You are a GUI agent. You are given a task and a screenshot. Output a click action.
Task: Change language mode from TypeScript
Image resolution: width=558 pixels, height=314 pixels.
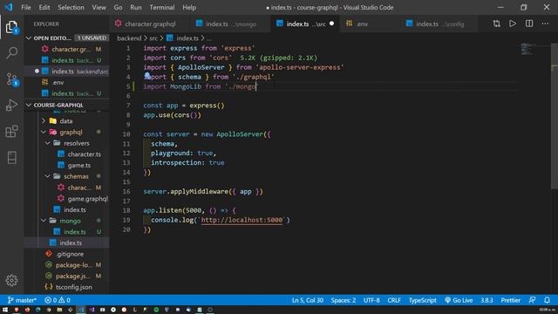tap(422, 300)
